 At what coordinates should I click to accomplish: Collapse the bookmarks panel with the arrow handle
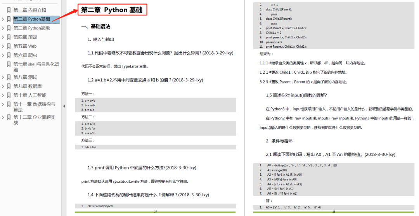tap(64, 106)
